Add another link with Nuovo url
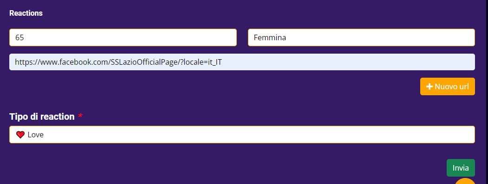 pos(448,86)
